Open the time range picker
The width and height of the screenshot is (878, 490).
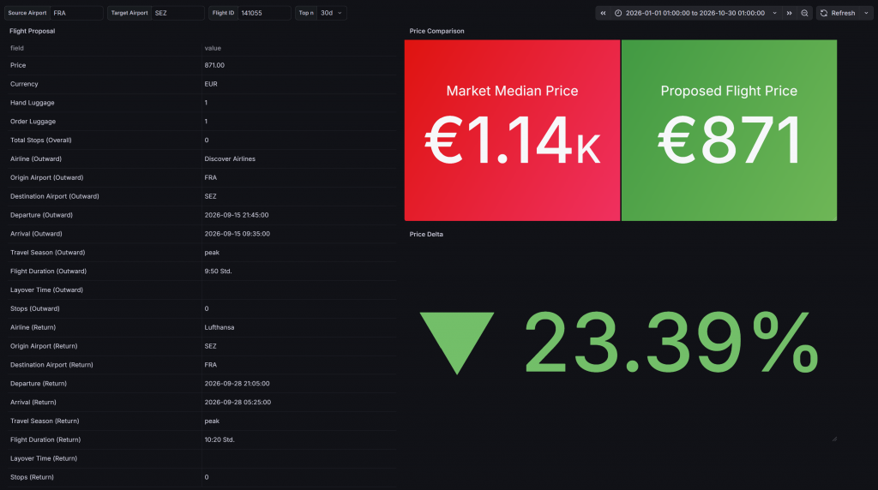pyautogui.click(x=695, y=13)
